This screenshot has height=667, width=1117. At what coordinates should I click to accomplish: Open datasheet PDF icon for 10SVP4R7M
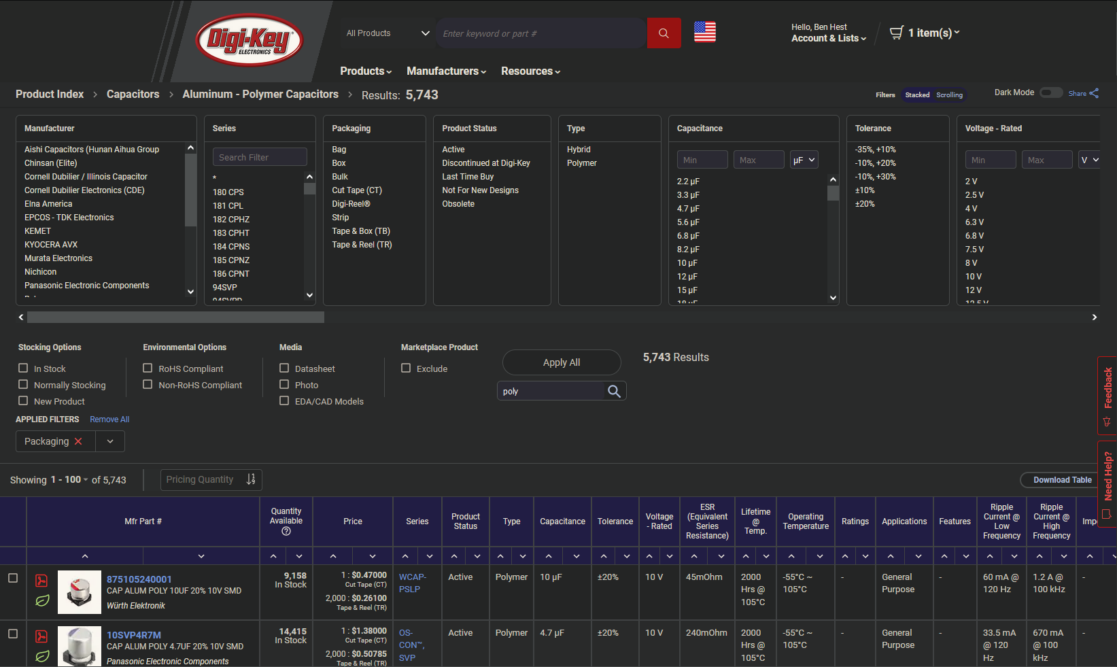pyautogui.click(x=41, y=636)
